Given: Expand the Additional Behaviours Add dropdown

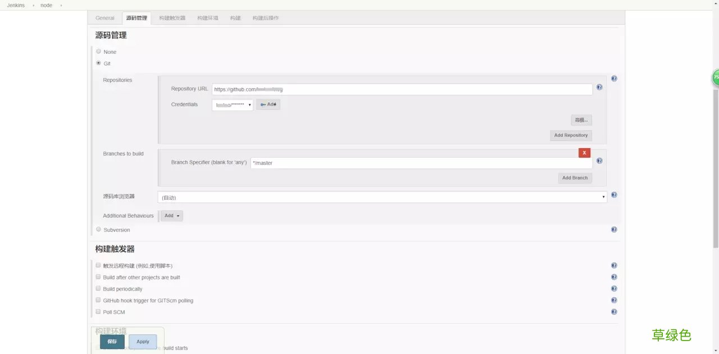Looking at the screenshot, I should (x=171, y=215).
